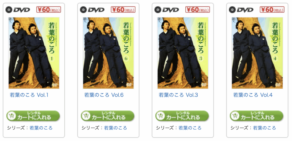Open the 若葉のころ Vol.6 title link
Viewport: 292px width, 141px height.
104,95
